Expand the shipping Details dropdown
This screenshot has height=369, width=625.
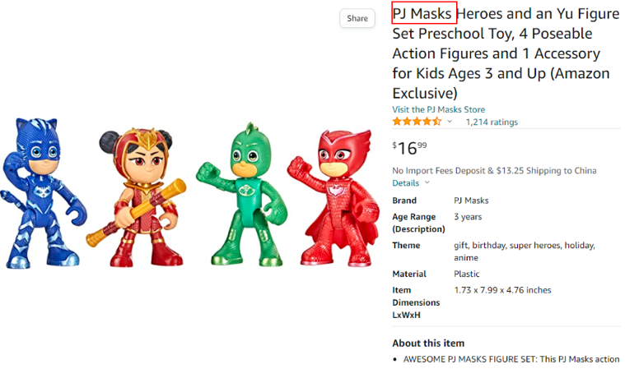point(409,183)
